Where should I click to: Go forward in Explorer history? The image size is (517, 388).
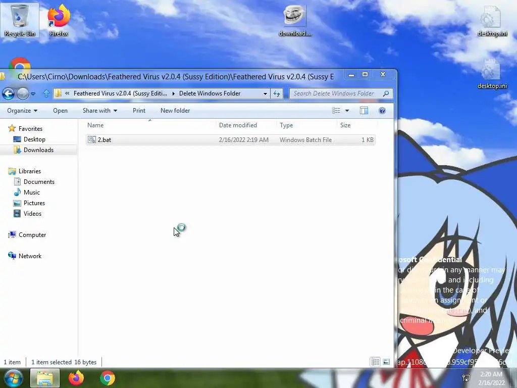click(x=23, y=93)
